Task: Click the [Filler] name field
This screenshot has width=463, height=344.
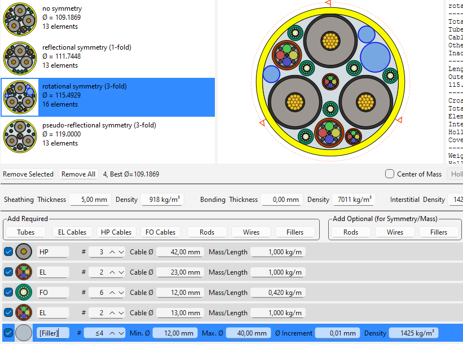Action: coord(53,333)
